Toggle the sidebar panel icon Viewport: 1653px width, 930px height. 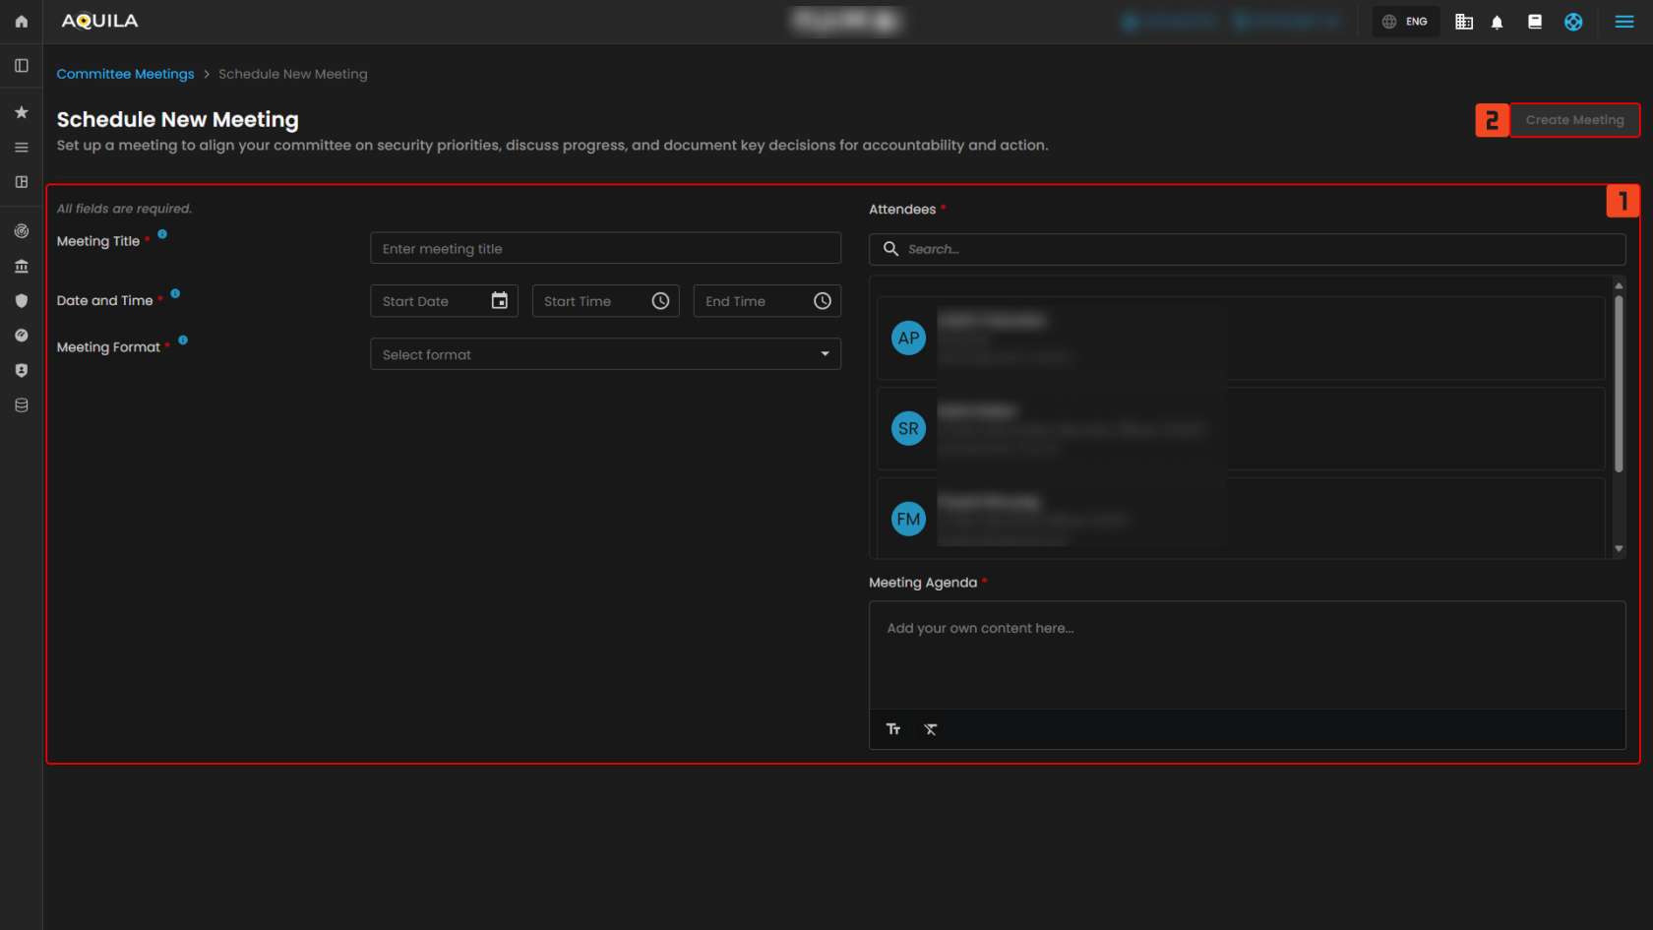pos(21,66)
